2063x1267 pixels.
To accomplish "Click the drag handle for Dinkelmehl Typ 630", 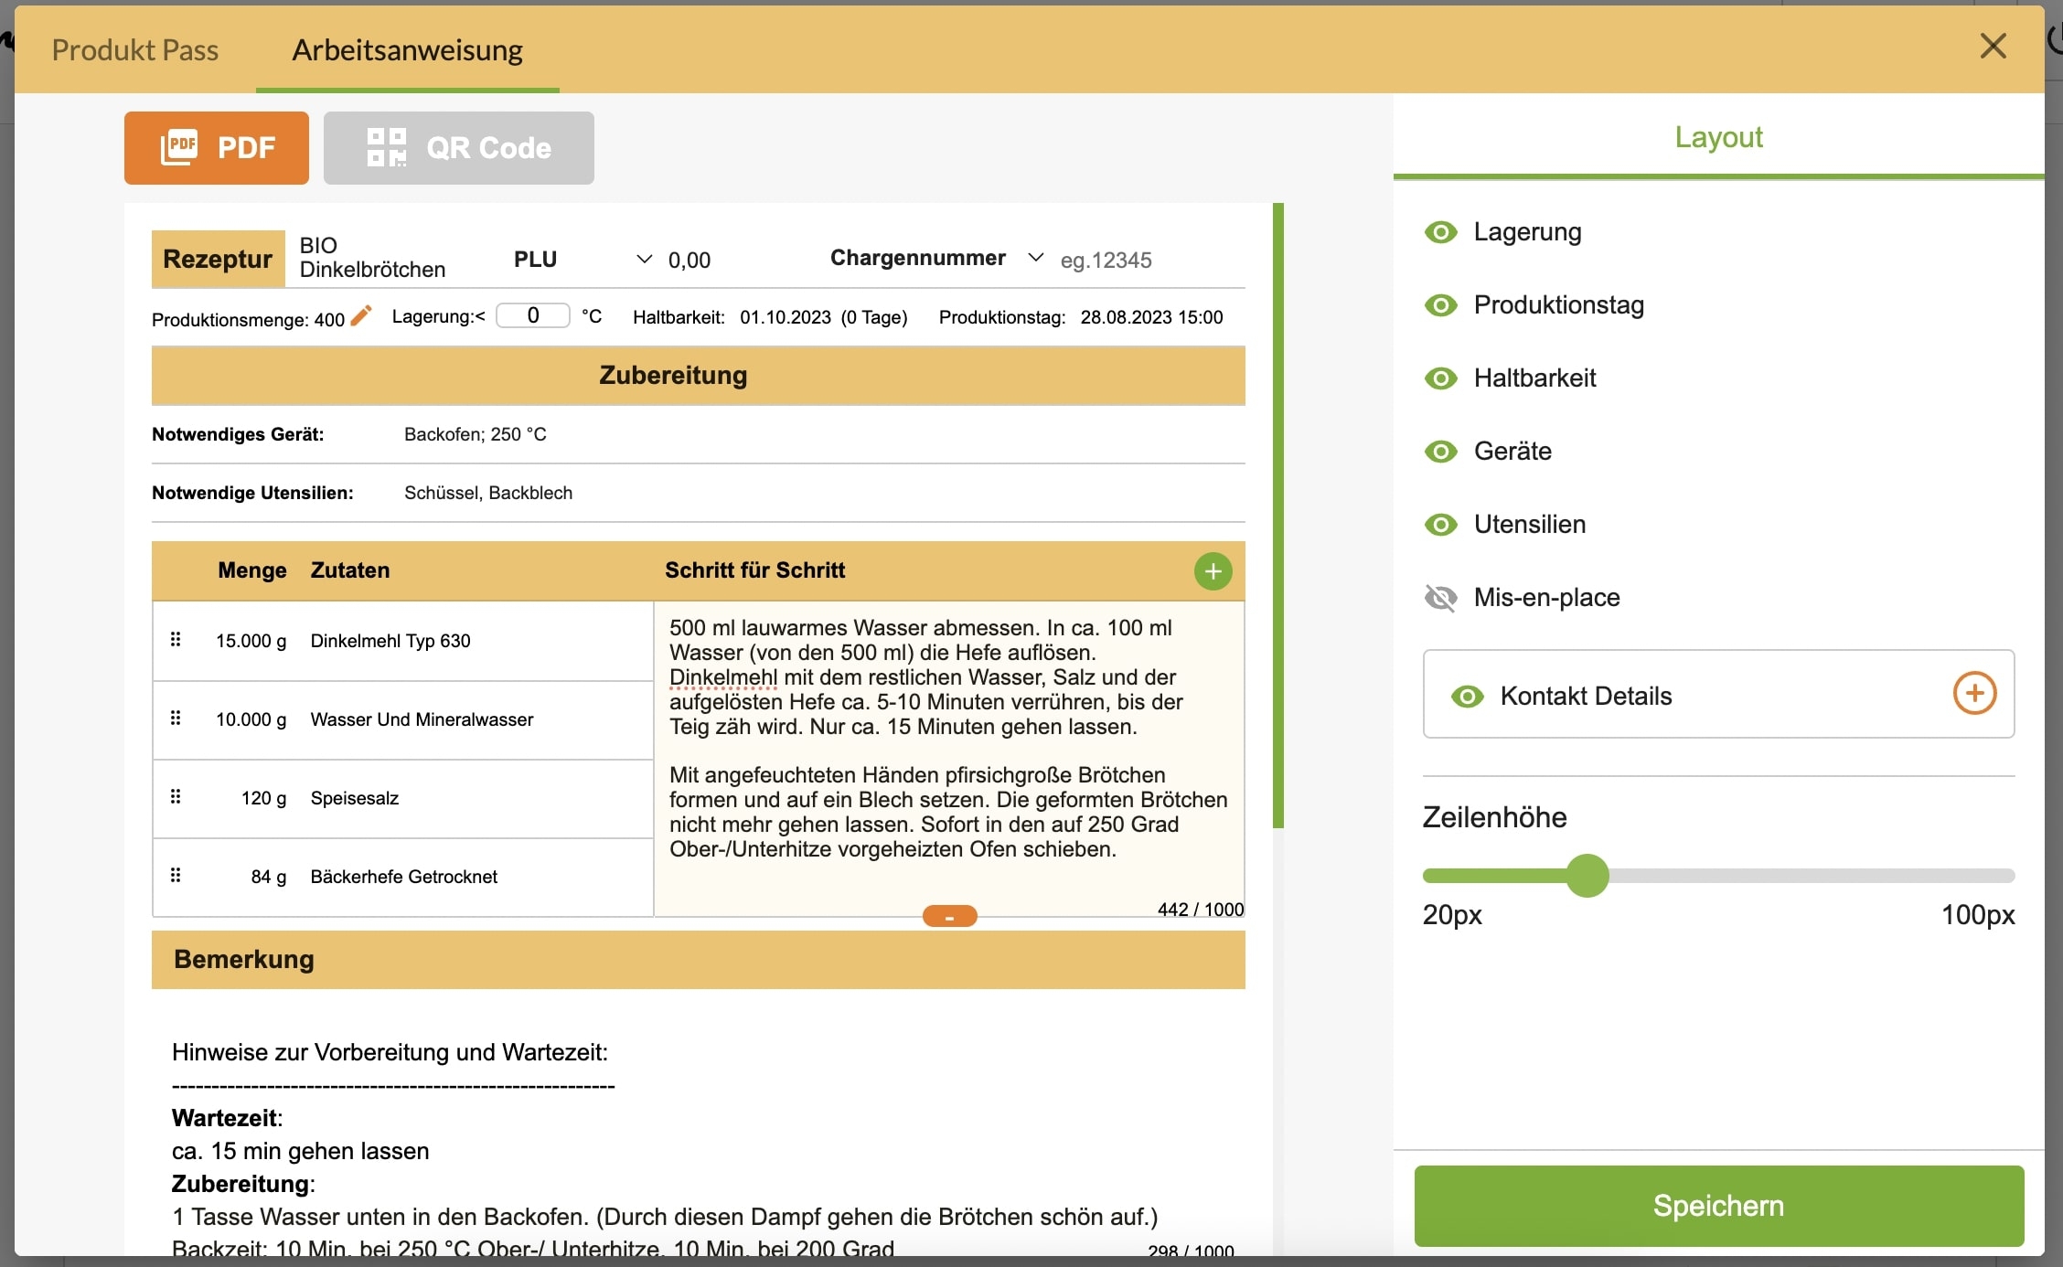I will pos(176,640).
